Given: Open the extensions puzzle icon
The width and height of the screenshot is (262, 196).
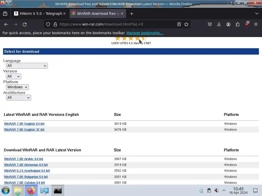Looking at the screenshot, I should tap(237, 24).
